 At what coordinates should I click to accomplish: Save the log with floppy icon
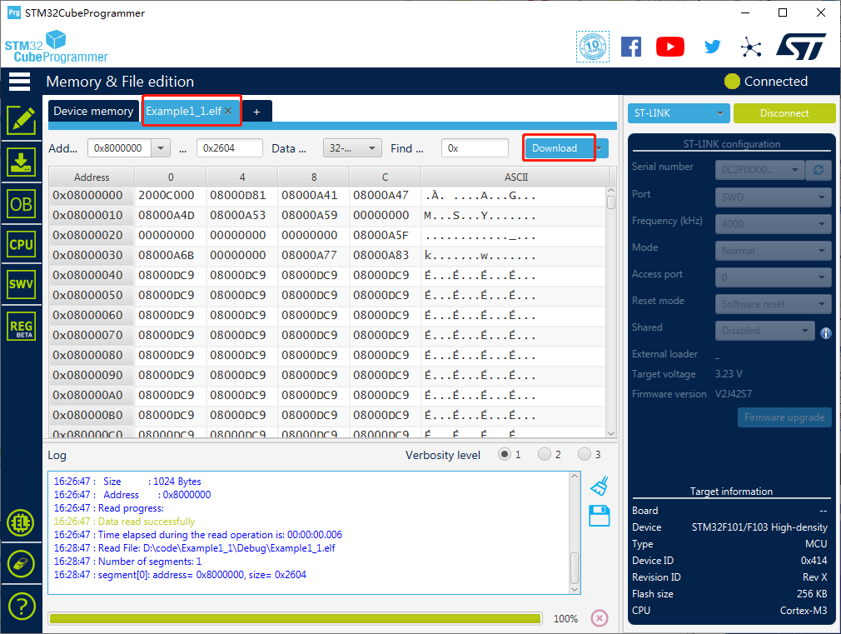(x=599, y=516)
